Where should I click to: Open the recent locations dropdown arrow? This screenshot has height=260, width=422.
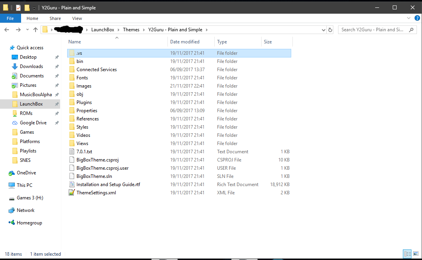pos(27,30)
